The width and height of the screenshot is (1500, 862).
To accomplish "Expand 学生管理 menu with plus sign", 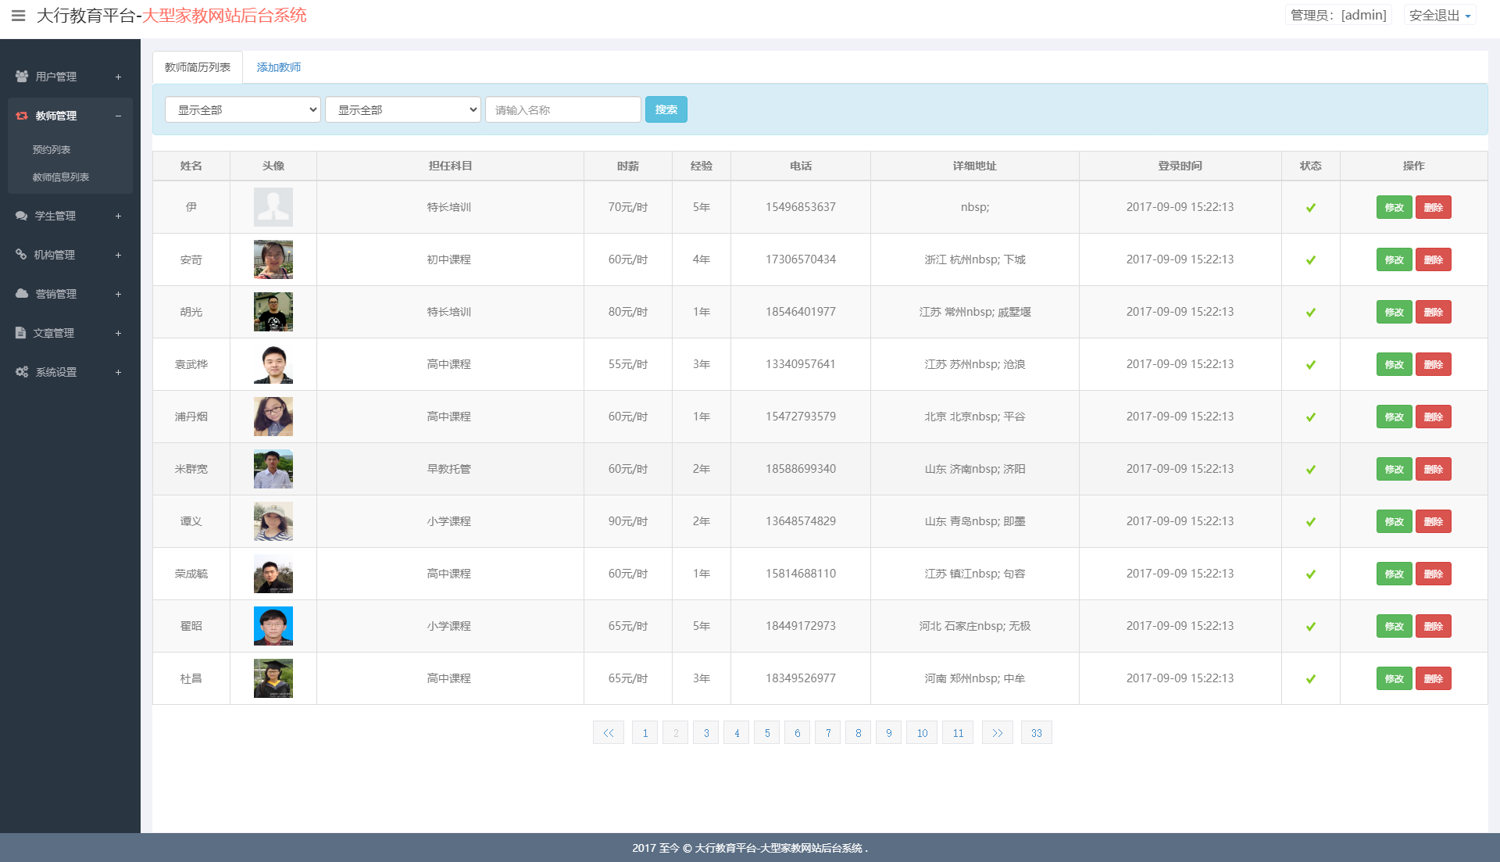I will (119, 216).
